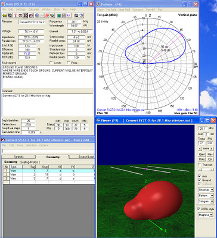Click the Filename field in Main window
The height and width of the screenshot is (238, 217).
pos(32,22)
